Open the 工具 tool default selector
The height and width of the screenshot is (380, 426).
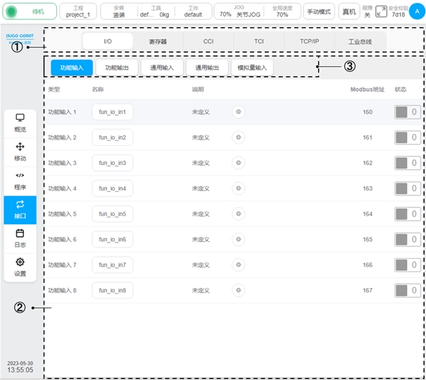pyautogui.click(x=155, y=11)
